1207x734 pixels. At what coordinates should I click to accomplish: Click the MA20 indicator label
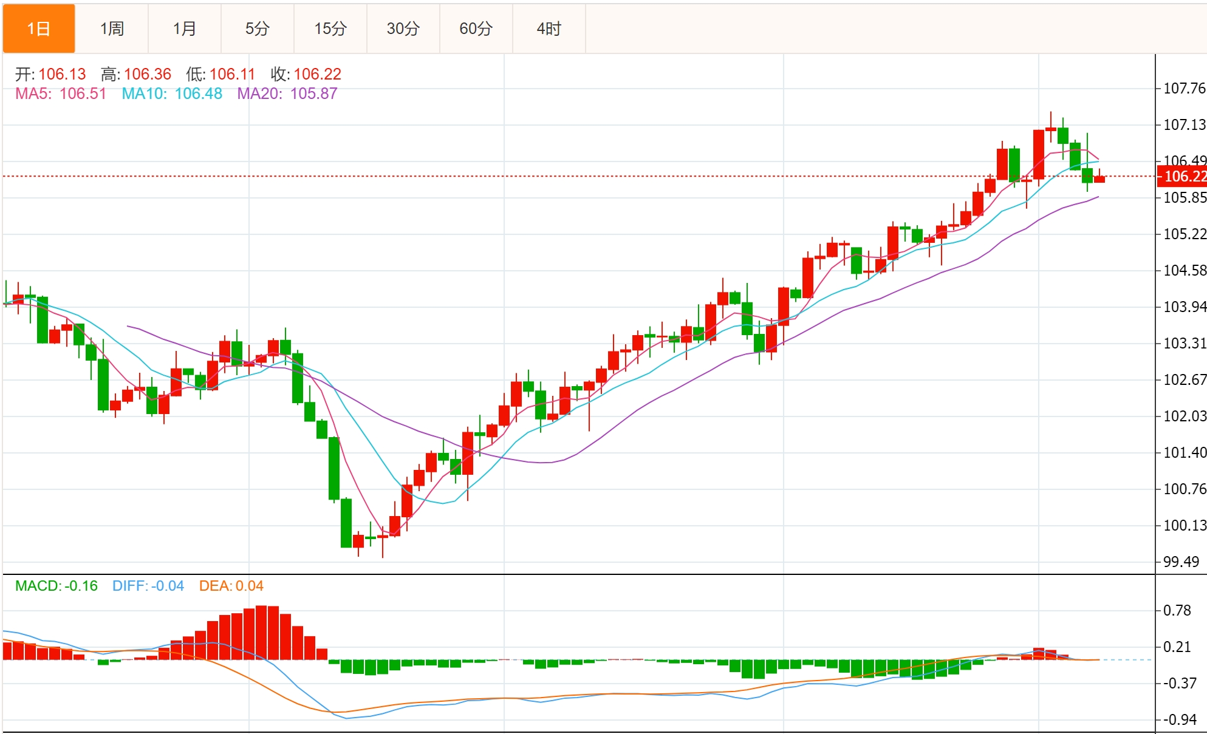[287, 93]
